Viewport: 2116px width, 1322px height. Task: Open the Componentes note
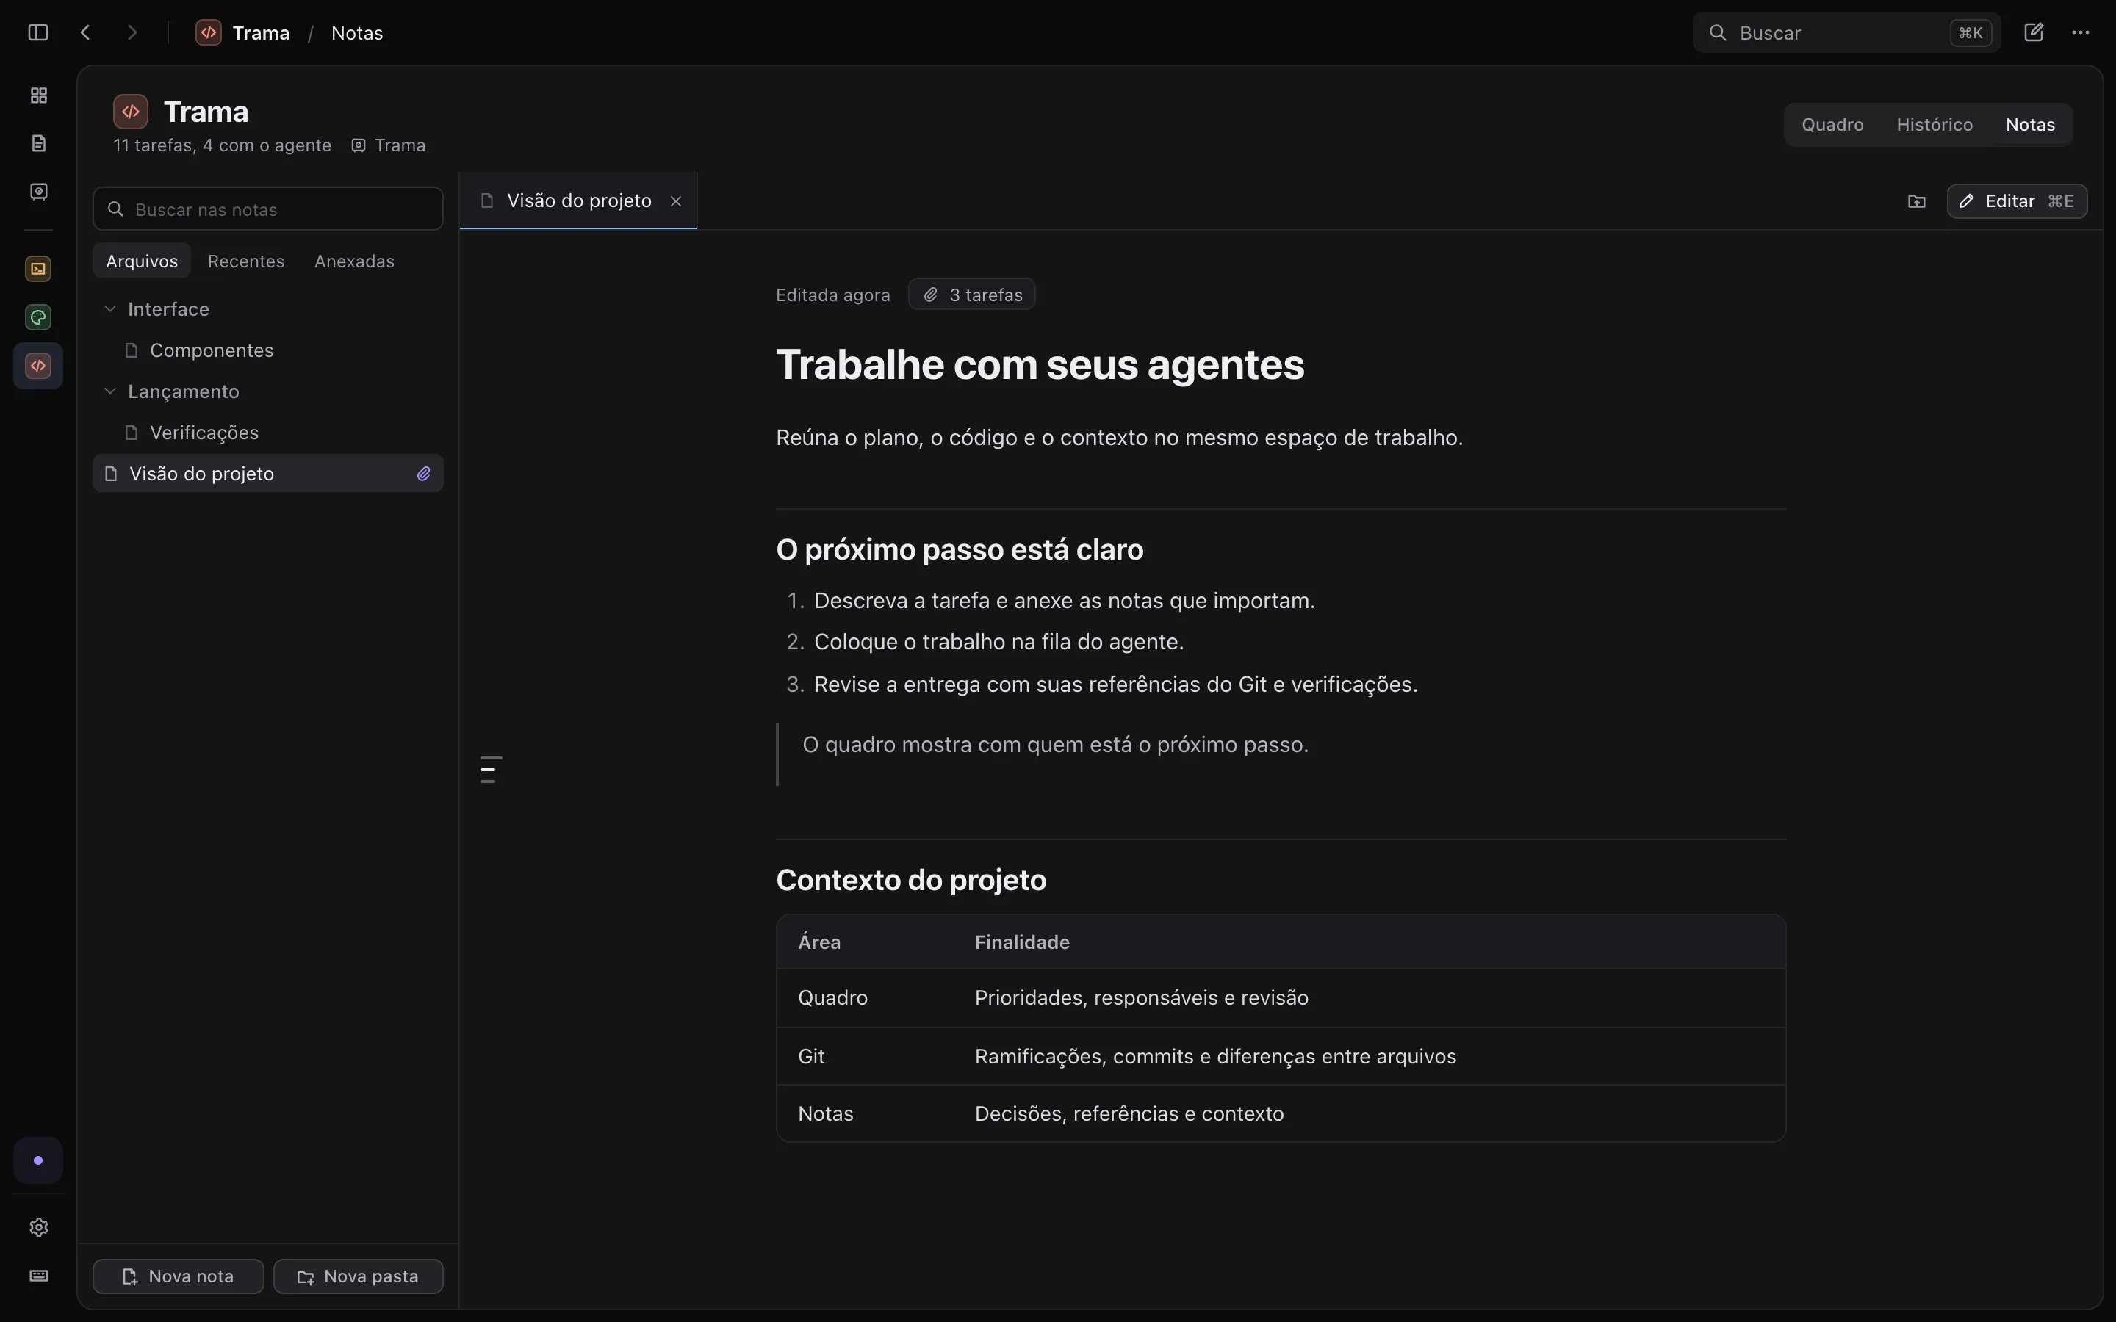(267, 350)
